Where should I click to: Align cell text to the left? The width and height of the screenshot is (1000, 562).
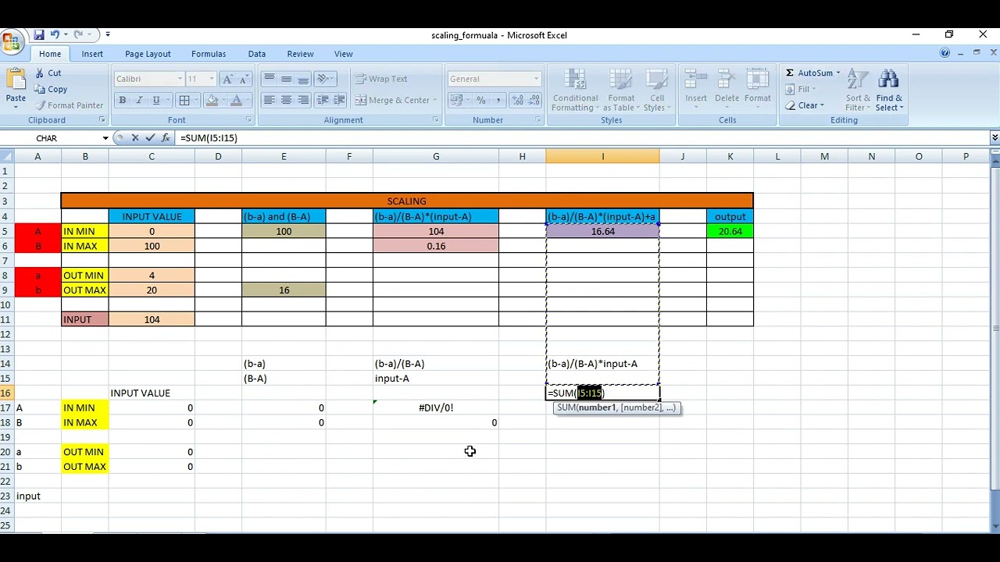tap(269, 100)
